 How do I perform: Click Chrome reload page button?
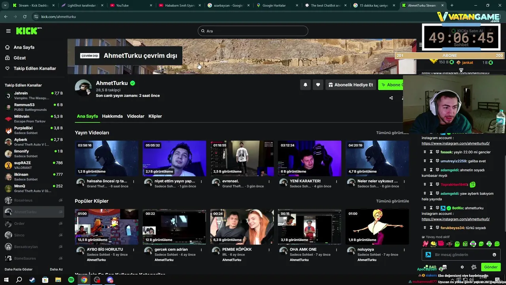pyautogui.click(x=25, y=17)
